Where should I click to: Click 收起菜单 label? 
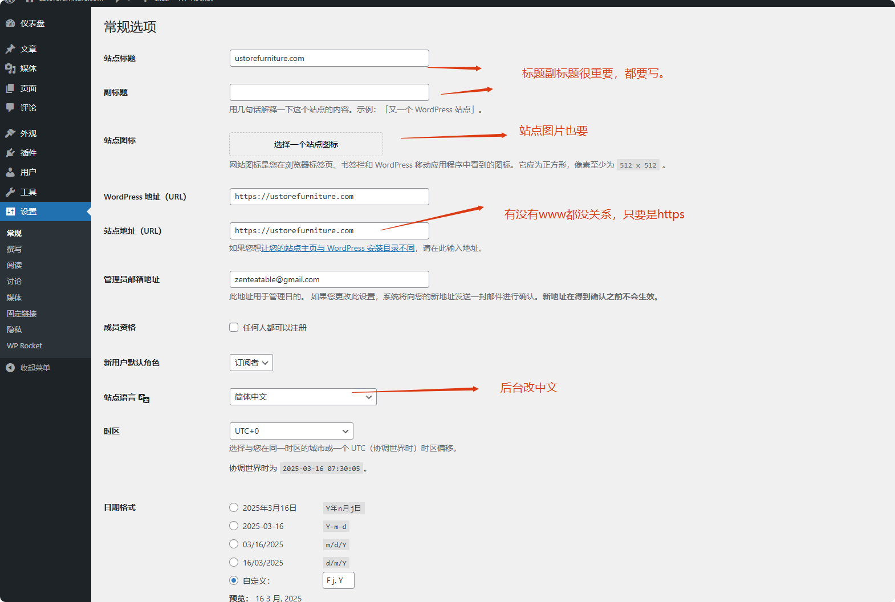pos(35,368)
